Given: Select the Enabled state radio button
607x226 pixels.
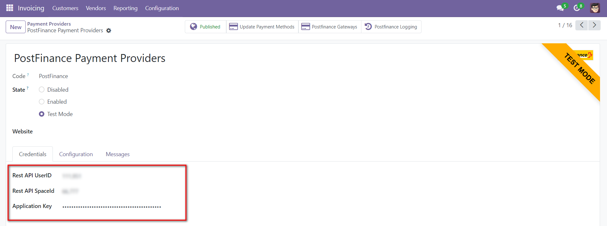Looking at the screenshot, I should click(41, 102).
